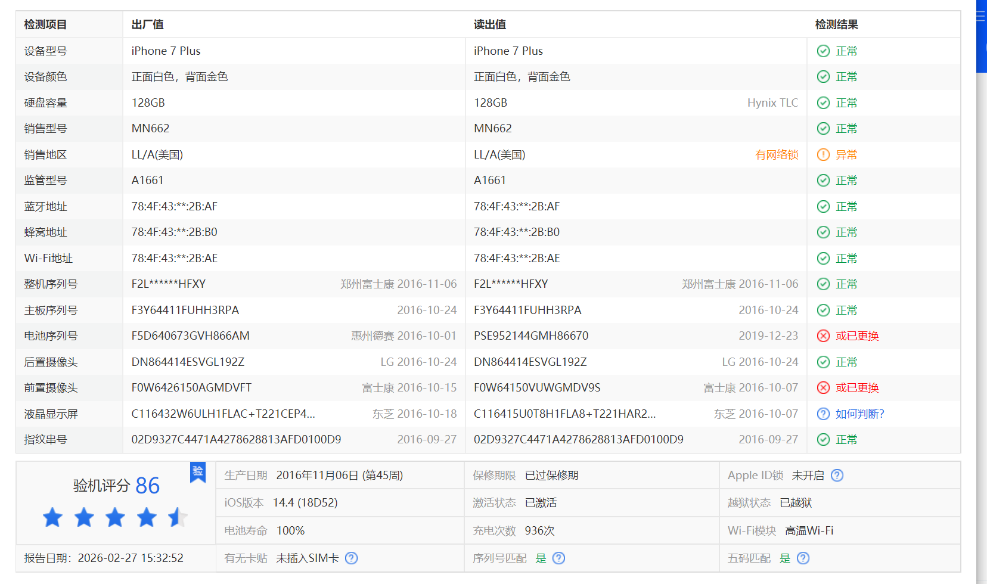Click the help icon beside 未插入SIM卡
987x584 pixels.
coord(352,558)
